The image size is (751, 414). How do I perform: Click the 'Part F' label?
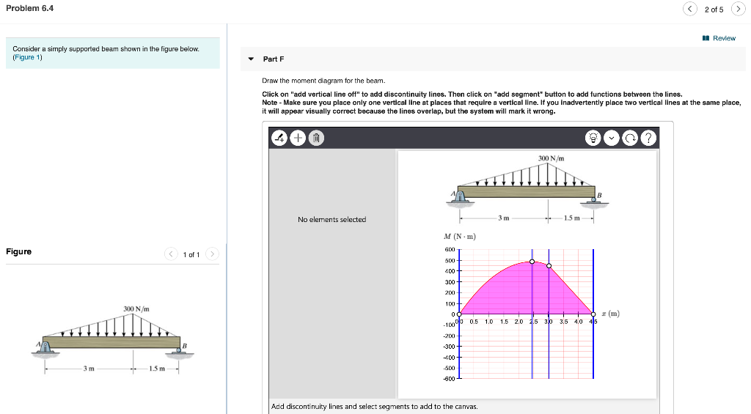tap(274, 59)
